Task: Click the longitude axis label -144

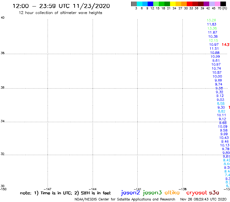Action: click(93, 189)
